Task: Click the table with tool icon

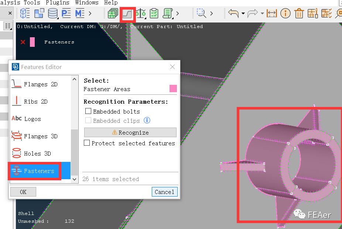Action: pos(312,14)
